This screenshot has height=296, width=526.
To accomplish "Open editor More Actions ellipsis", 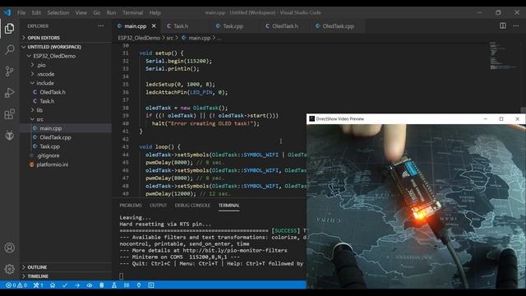I will [x=515, y=25].
